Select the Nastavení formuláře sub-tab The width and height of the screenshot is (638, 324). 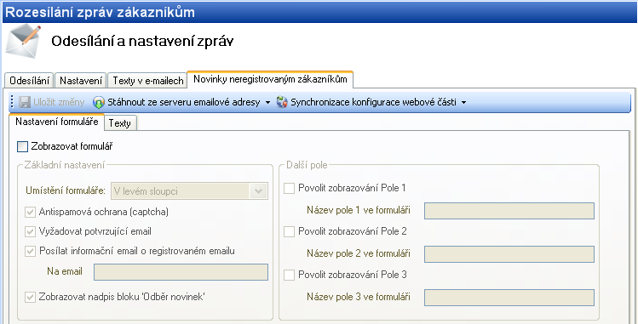click(57, 122)
